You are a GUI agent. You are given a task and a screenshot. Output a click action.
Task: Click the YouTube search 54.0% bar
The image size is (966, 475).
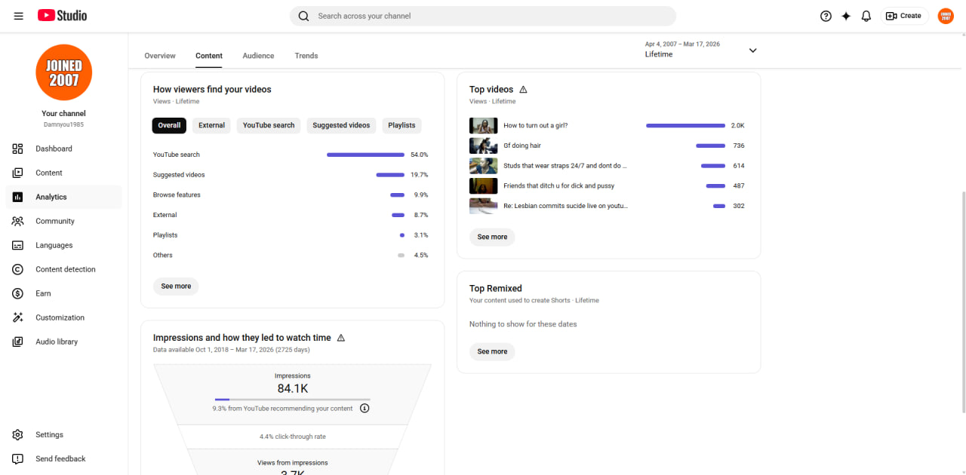pyautogui.click(x=365, y=155)
